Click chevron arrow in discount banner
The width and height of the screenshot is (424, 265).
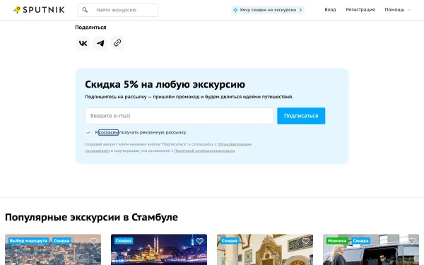300,10
